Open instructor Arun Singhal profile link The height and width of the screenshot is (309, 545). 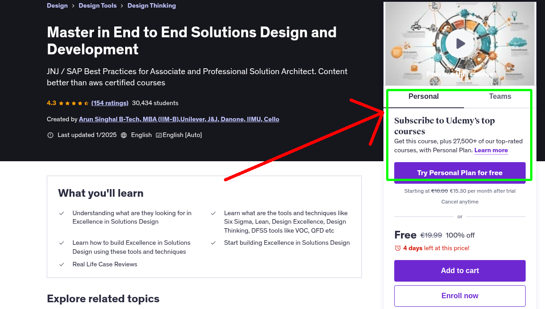pos(179,119)
